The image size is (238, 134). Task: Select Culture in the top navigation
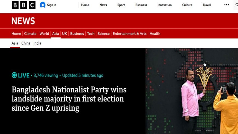point(187,5)
